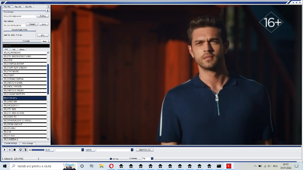Open the red play-icon app on taskbar
The width and height of the screenshot is (303, 170).
click(x=228, y=166)
